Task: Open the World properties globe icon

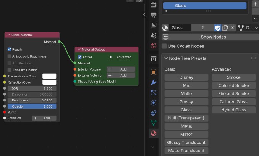Action: coord(154,46)
